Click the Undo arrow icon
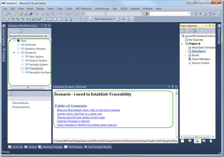This screenshot has width=224, height=157. (53, 14)
